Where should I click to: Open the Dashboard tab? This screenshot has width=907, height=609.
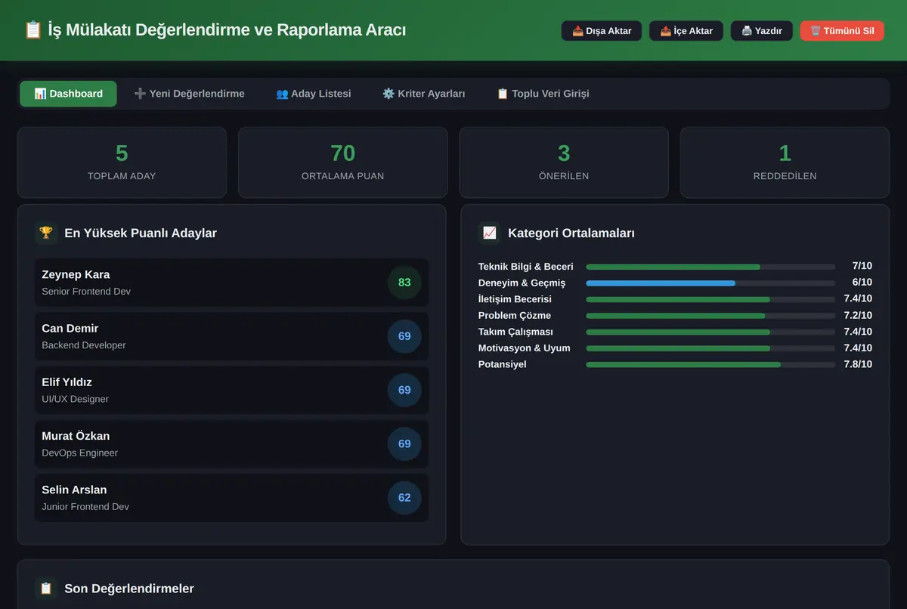click(x=68, y=94)
